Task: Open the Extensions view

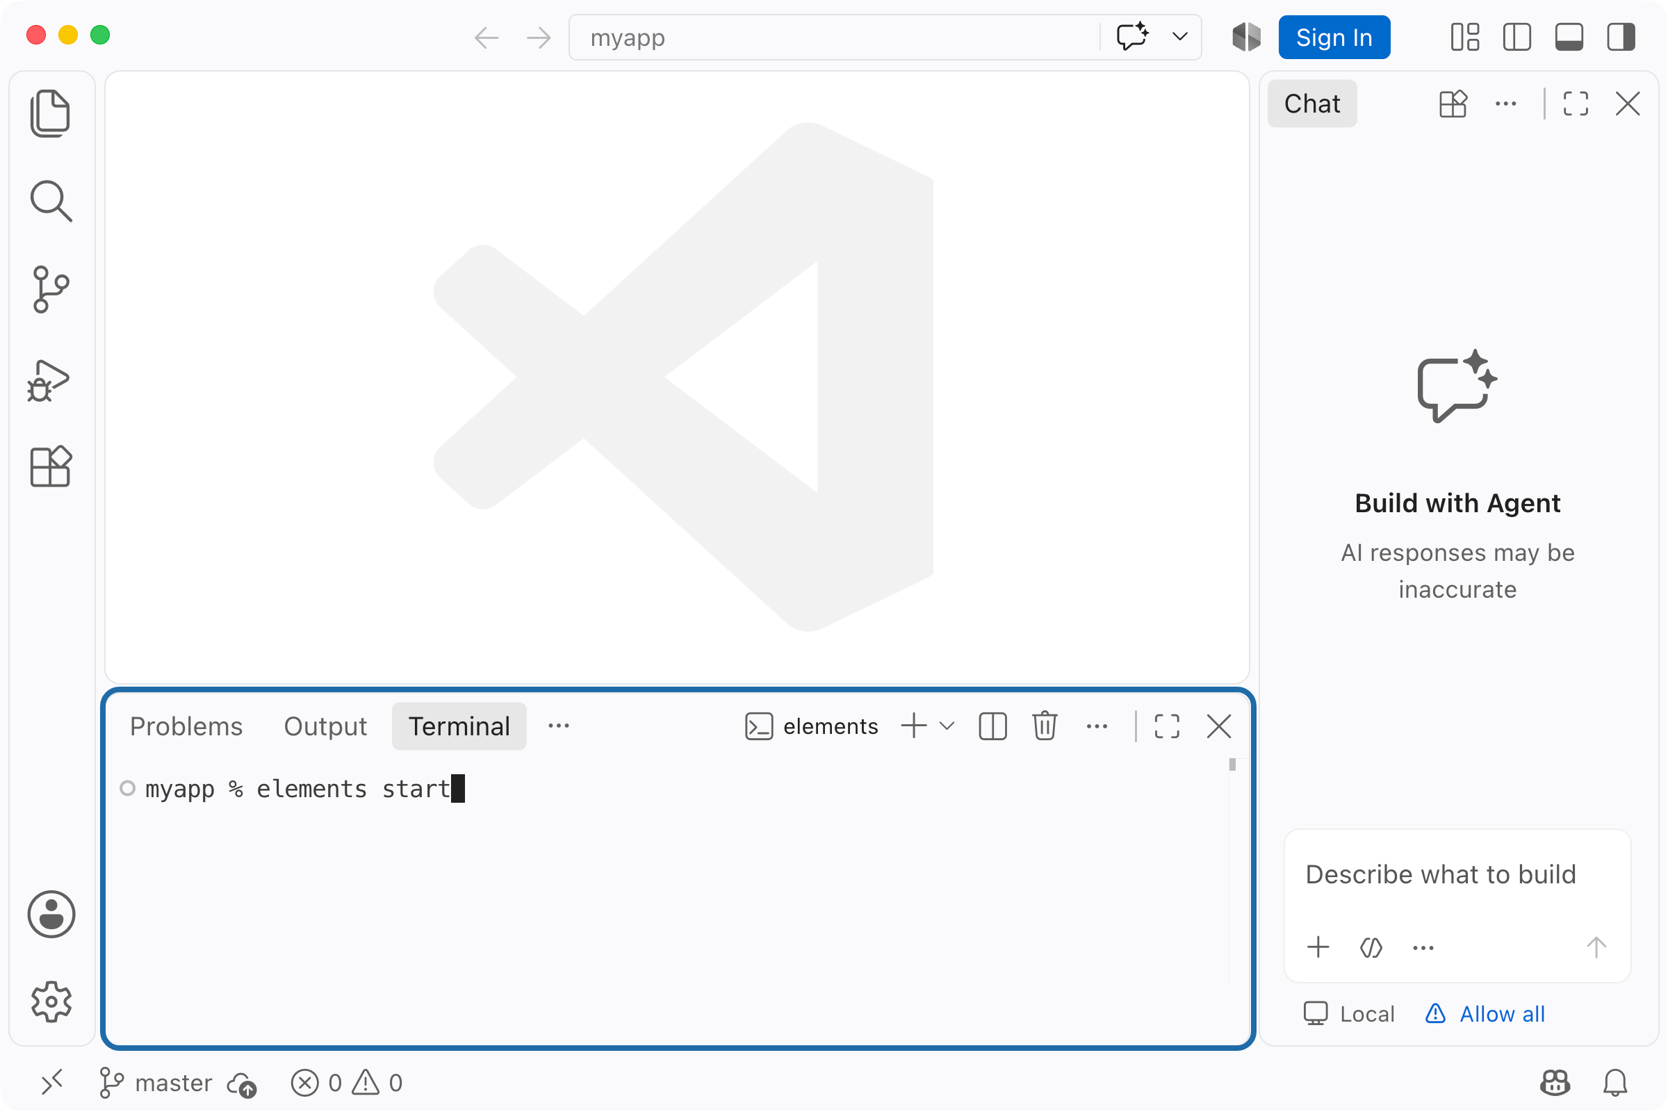Action: pyautogui.click(x=51, y=466)
